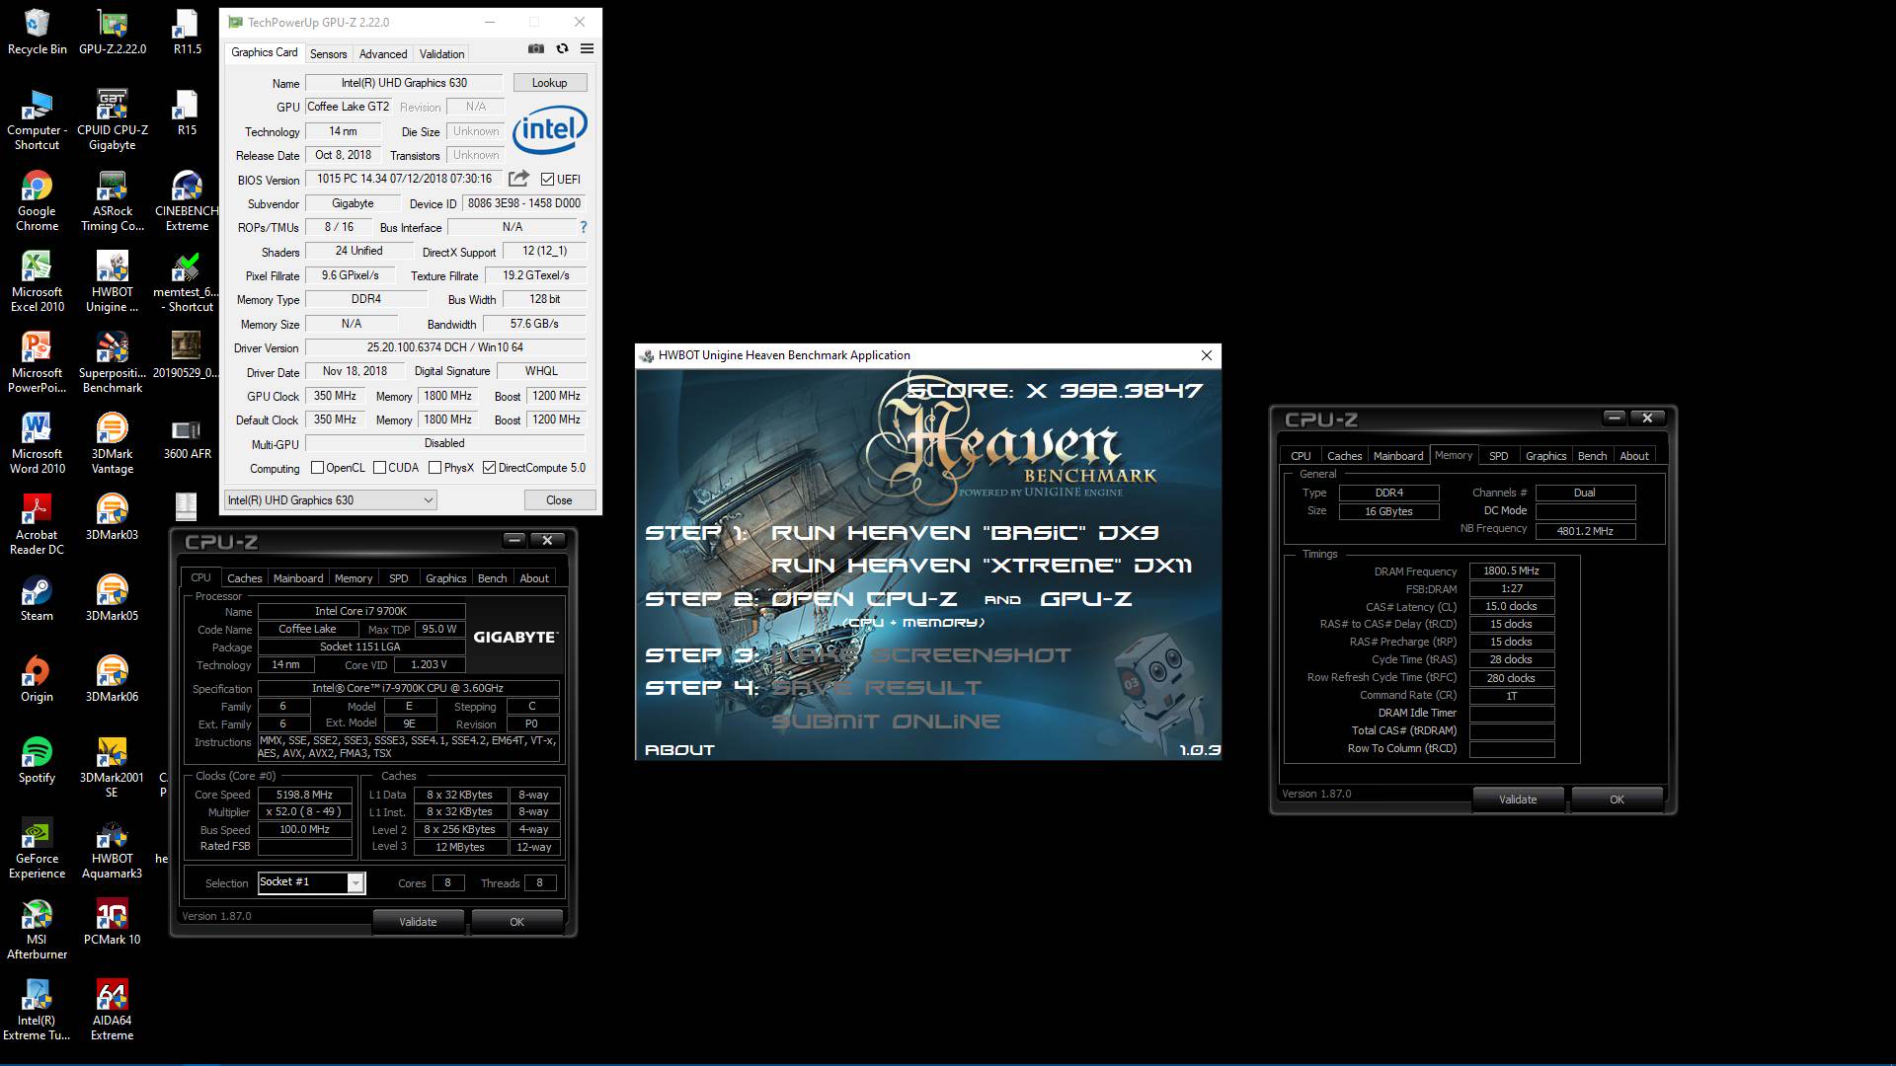
Task: Click ABOUT in Heaven benchmark window
Action: [x=679, y=750]
